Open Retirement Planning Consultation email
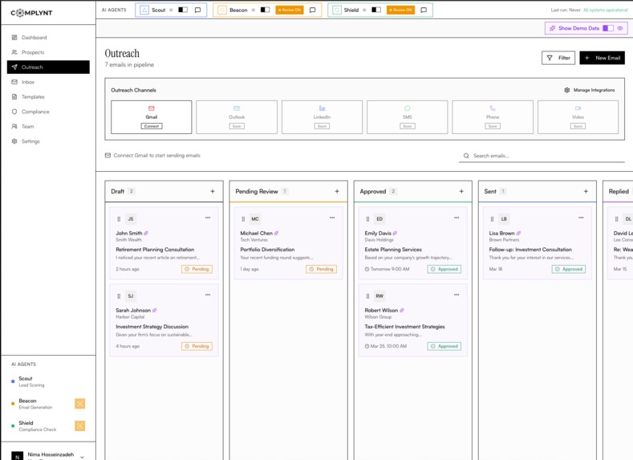This screenshot has height=460, width=633. point(155,250)
